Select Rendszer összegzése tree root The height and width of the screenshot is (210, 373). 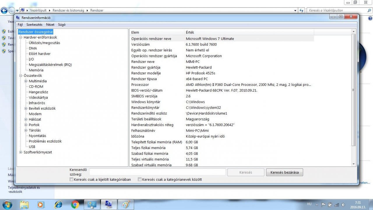click(x=36, y=32)
